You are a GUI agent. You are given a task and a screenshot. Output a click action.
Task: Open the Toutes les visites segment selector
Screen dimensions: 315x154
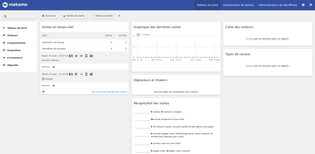click(74, 16)
